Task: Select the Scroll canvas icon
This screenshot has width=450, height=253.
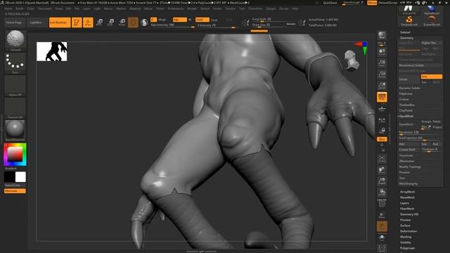Action: click(x=382, y=52)
